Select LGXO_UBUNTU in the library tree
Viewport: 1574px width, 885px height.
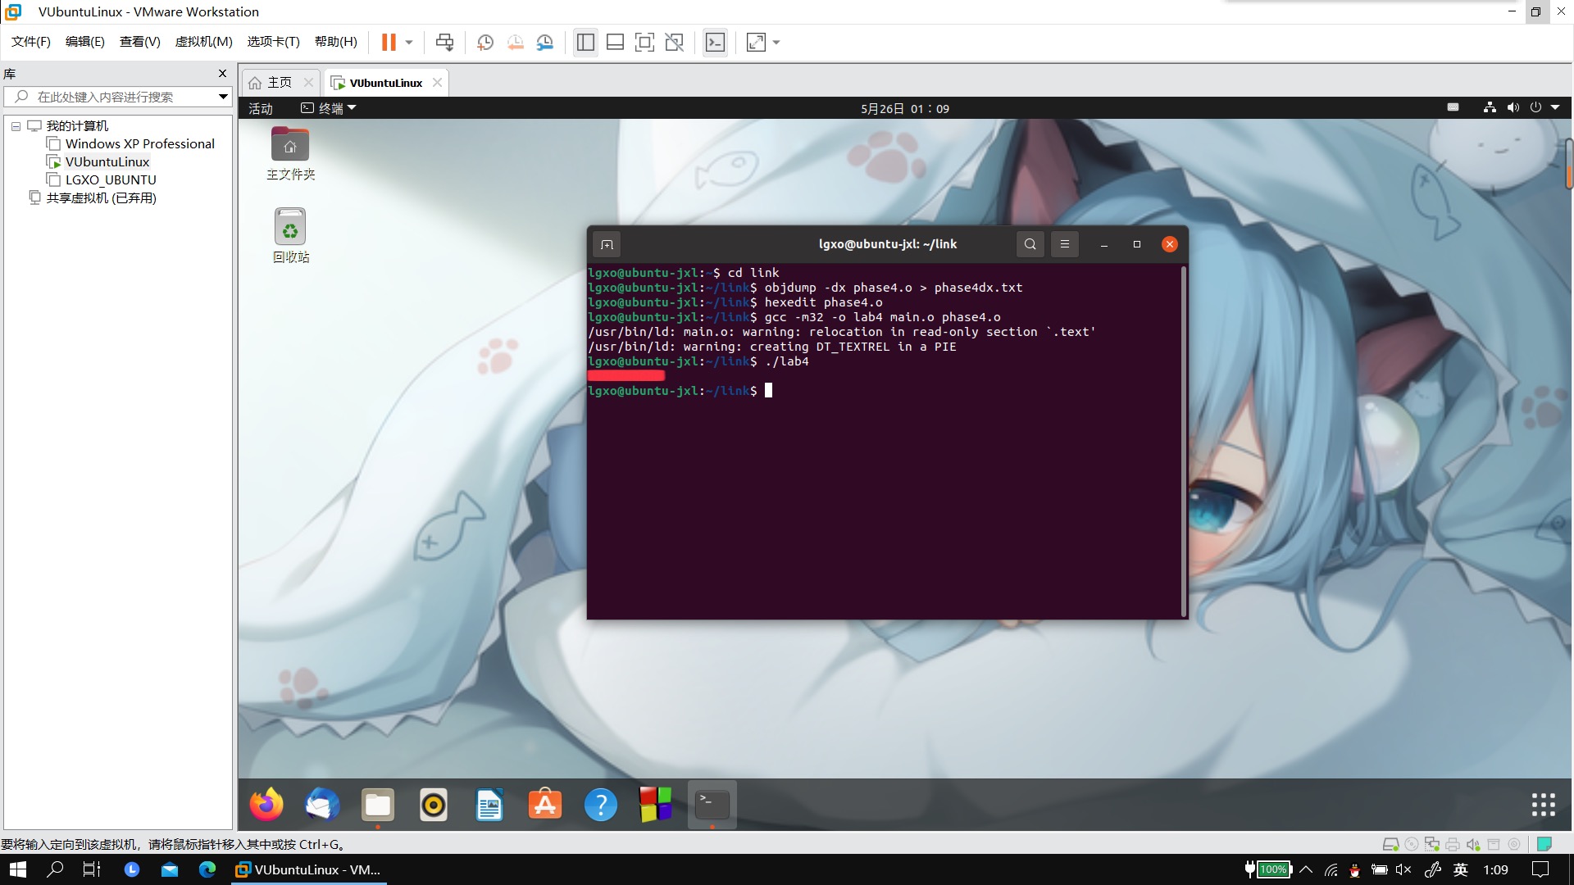[x=110, y=180]
